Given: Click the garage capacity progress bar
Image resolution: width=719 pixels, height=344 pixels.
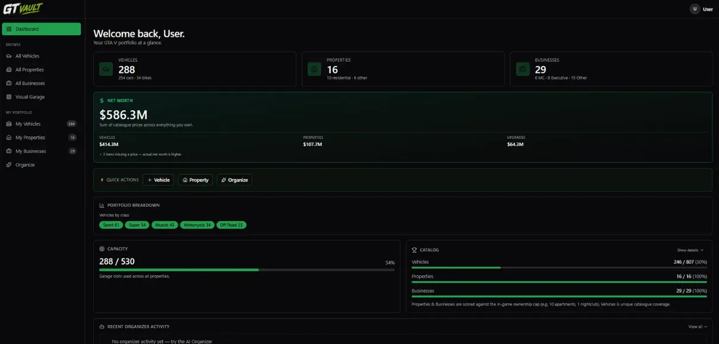Looking at the screenshot, I should click(x=247, y=269).
